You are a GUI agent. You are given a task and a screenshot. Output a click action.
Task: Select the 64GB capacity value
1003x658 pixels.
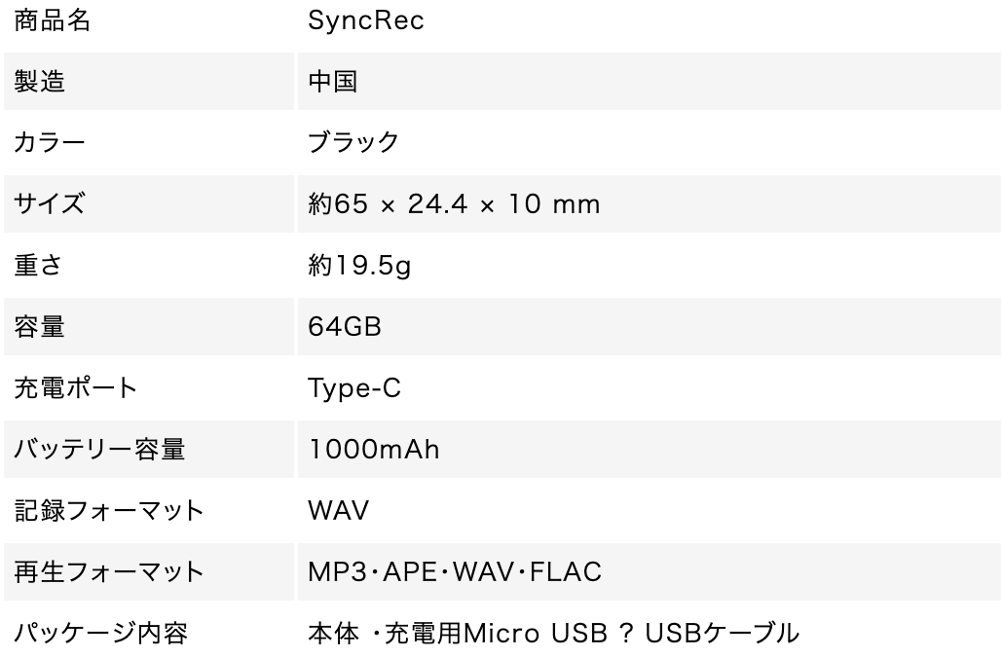(x=344, y=327)
